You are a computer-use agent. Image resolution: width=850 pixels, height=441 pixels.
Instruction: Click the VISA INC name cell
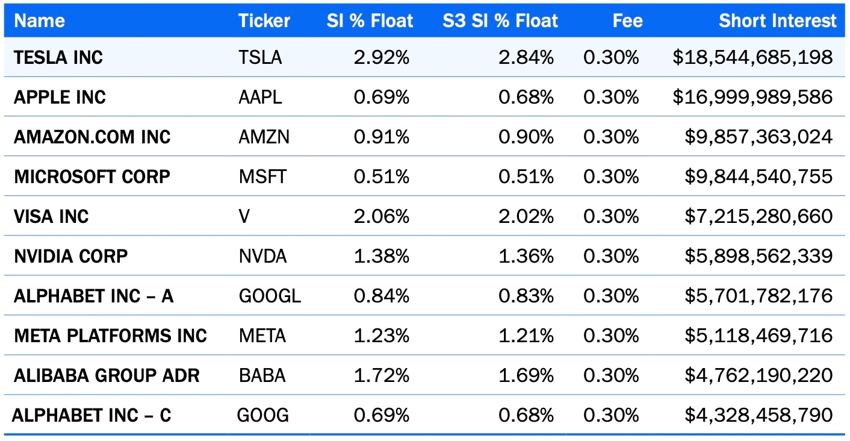coord(51,216)
